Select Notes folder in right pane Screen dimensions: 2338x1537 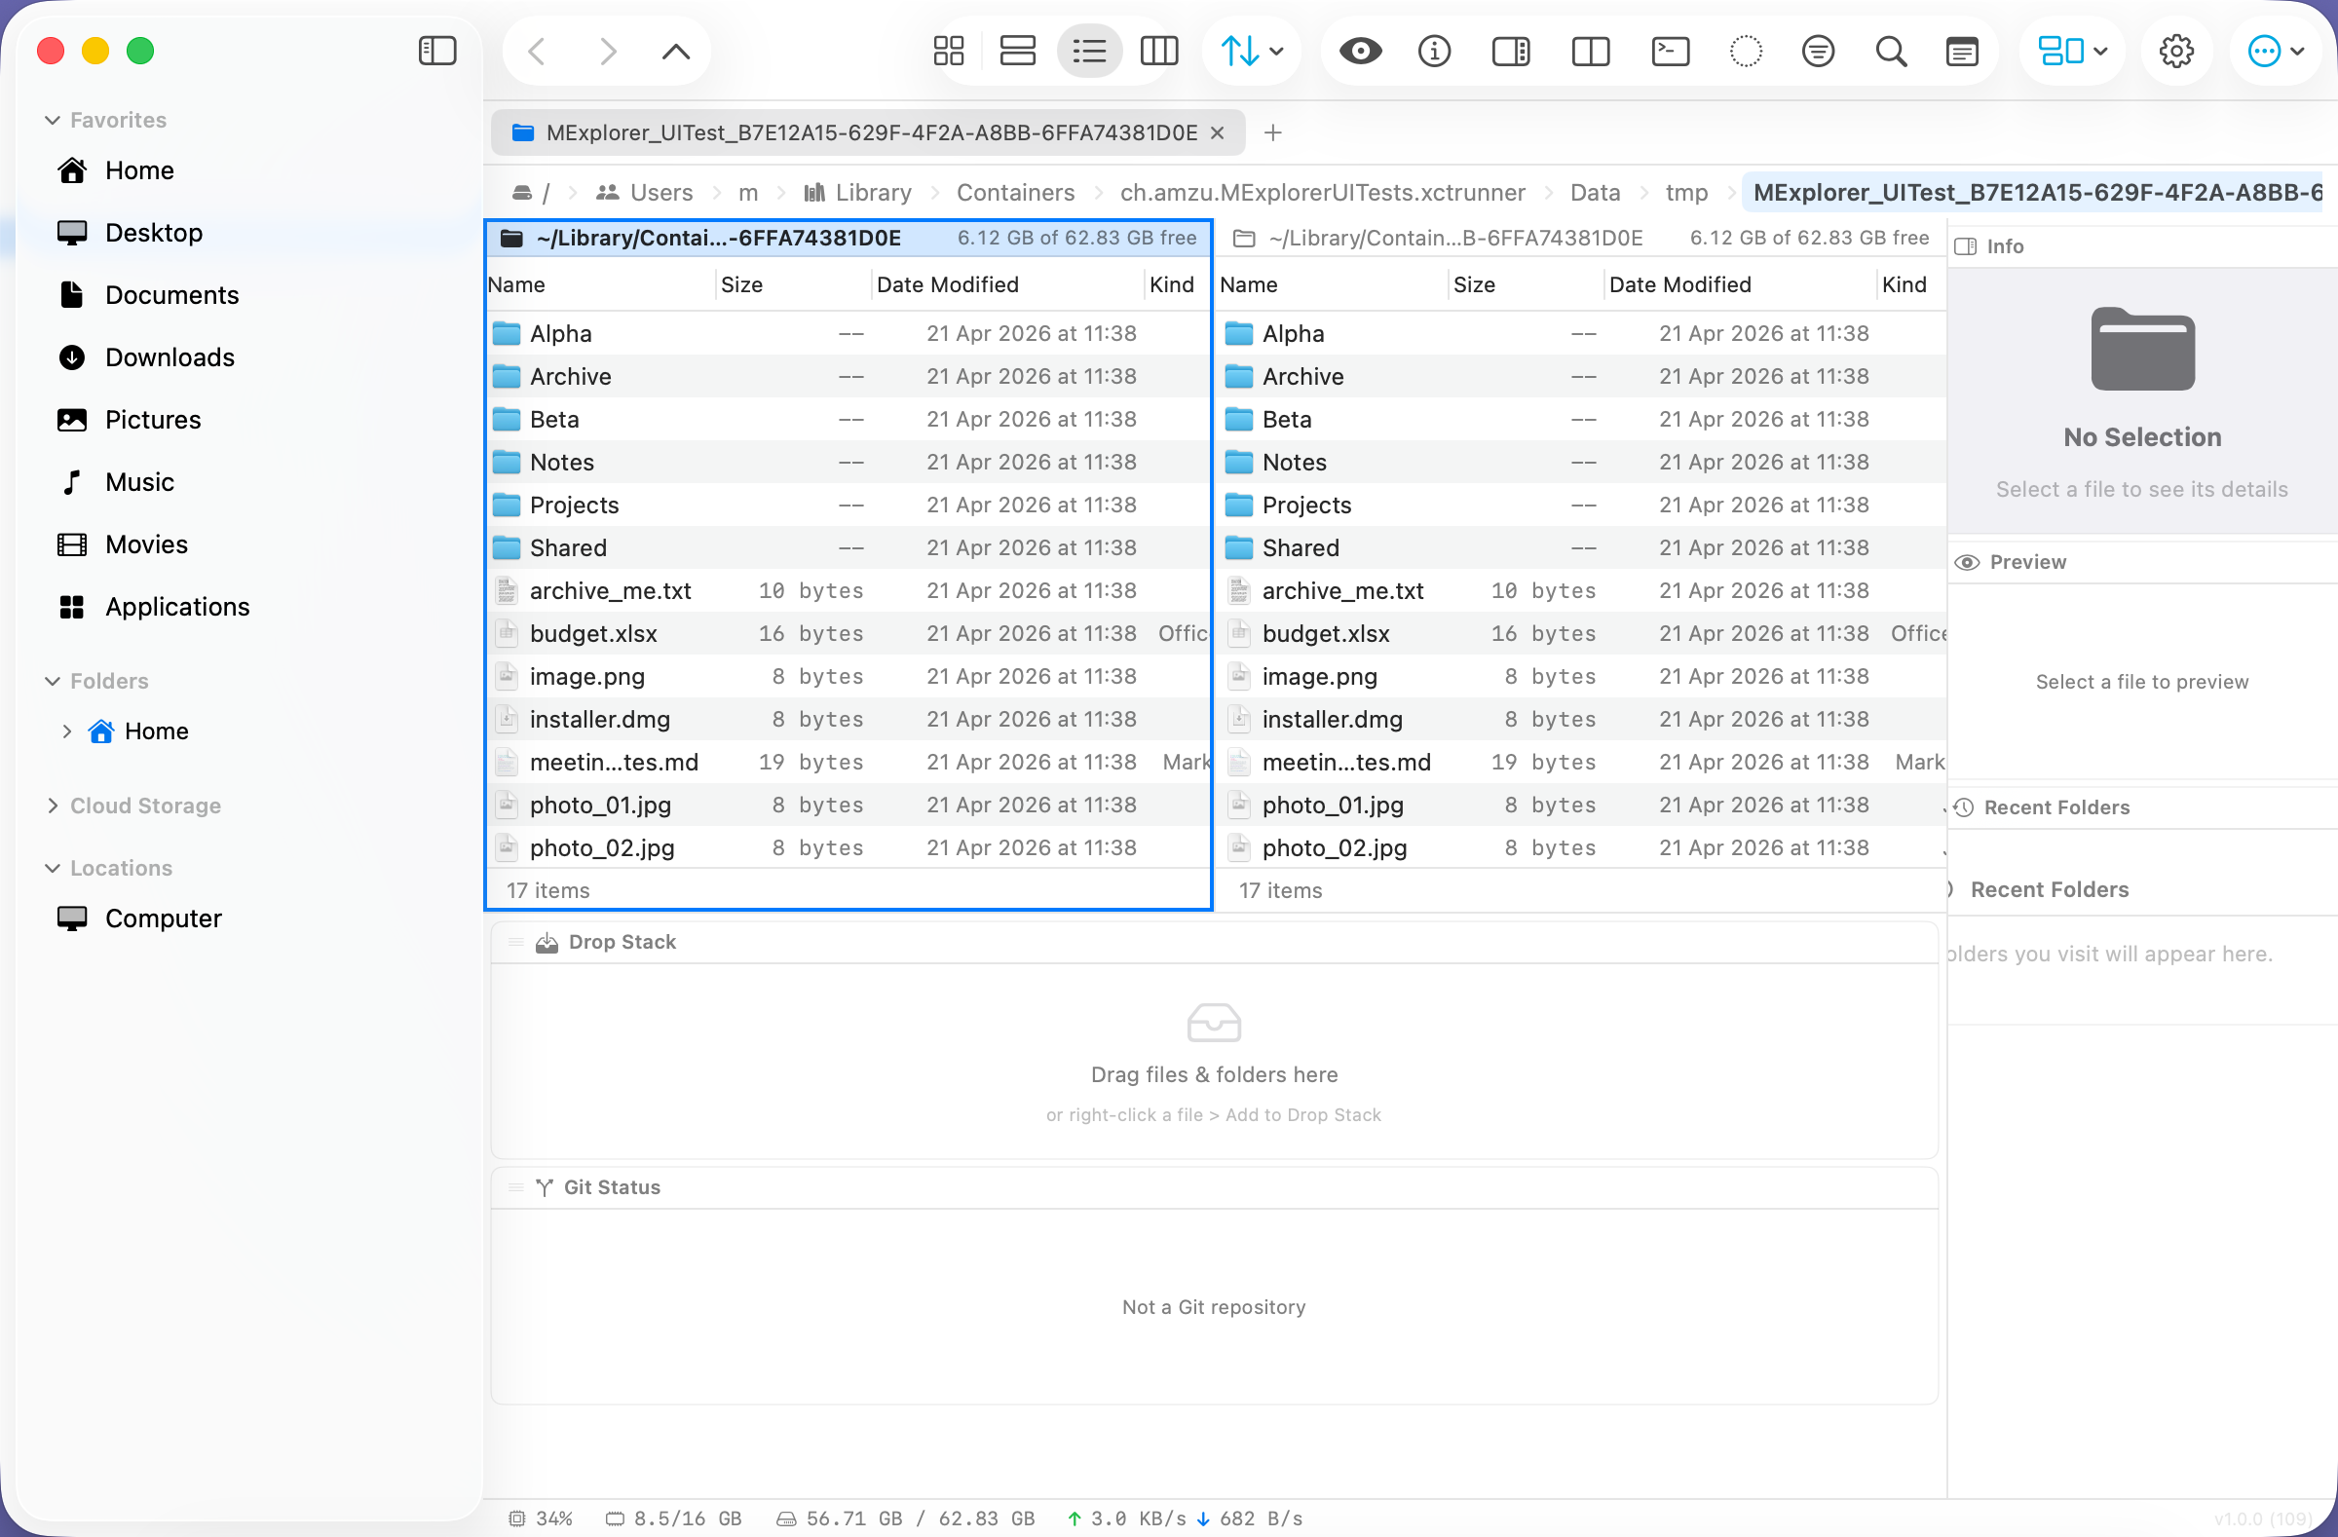click(x=1582, y=462)
